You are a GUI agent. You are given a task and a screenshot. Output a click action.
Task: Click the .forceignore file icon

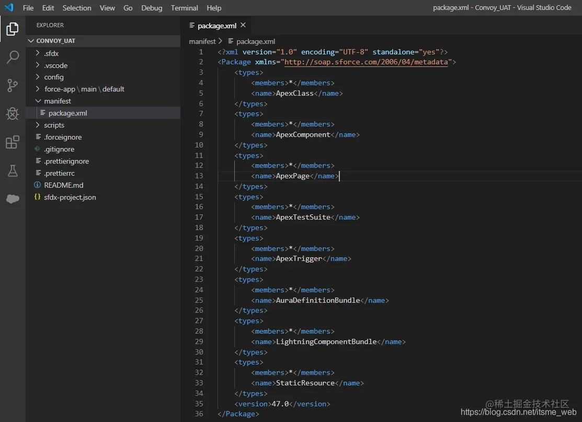click(x=38, y=137)
